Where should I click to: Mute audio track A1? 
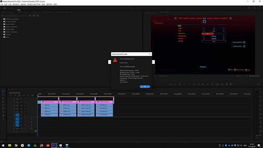(x=24, y=119)
